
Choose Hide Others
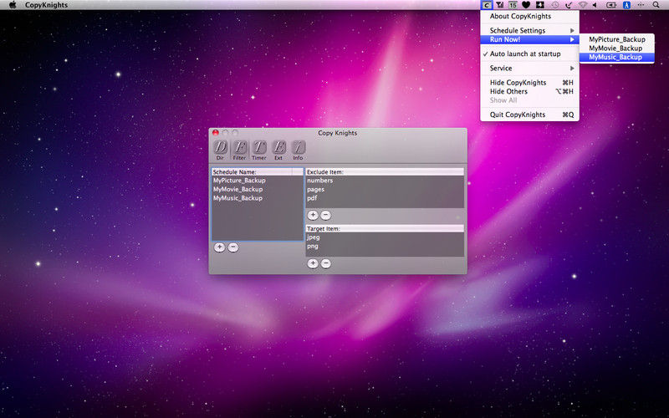529,91
